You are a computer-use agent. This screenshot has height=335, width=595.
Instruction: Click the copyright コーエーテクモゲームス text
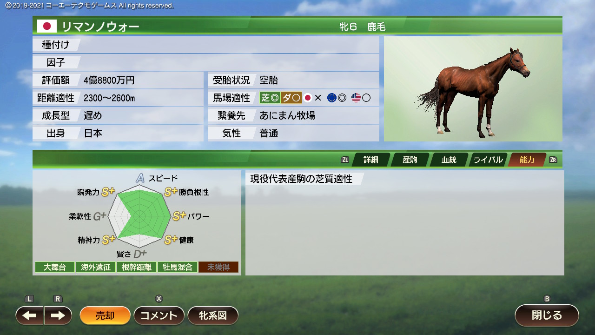tap(89, 6)
